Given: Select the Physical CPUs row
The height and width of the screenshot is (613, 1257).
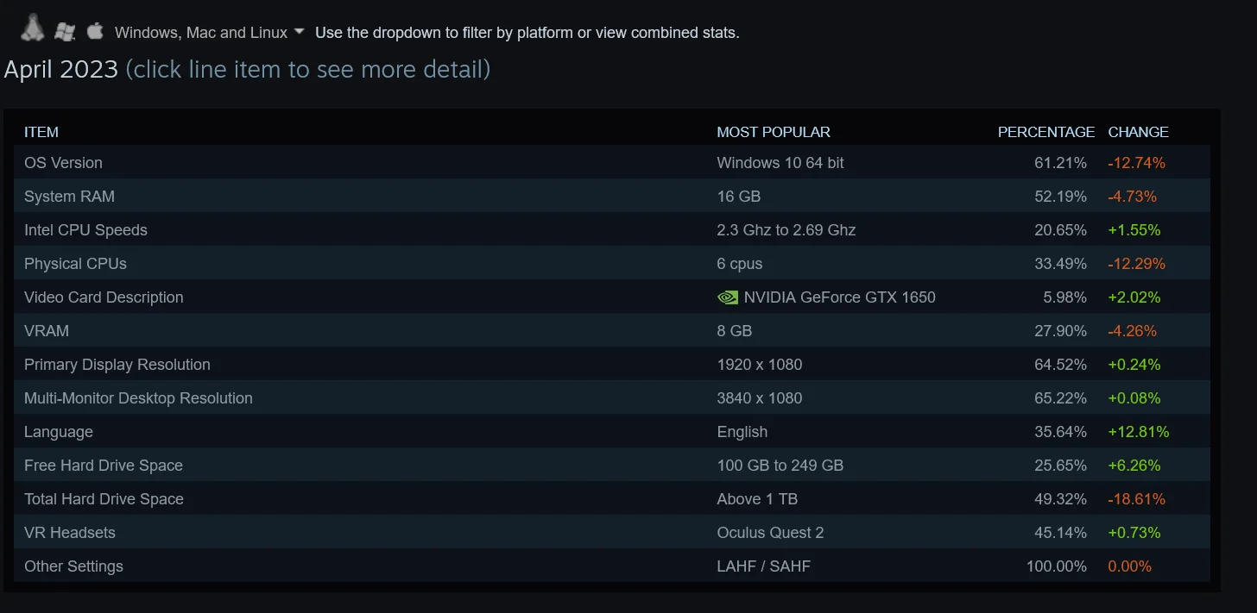Looking at the screenshot, I should (x=611, y=263).
